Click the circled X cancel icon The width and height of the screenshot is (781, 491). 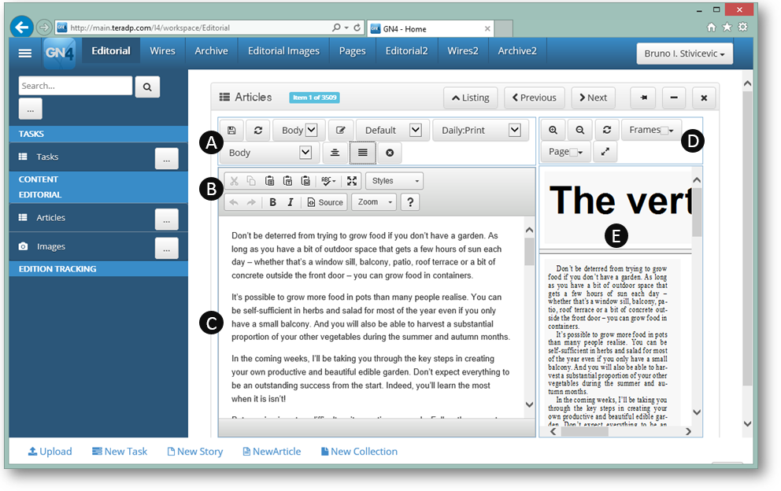pyautogui.click(x=390, y=153)
